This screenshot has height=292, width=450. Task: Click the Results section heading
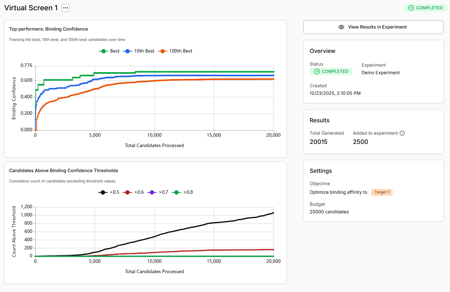click(x=319, y=121)
